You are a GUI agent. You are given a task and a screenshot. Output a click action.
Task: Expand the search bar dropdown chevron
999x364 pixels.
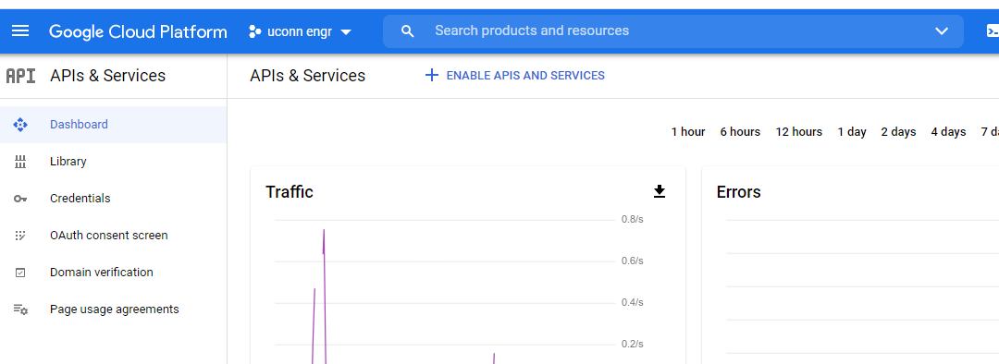click(942, 31)
